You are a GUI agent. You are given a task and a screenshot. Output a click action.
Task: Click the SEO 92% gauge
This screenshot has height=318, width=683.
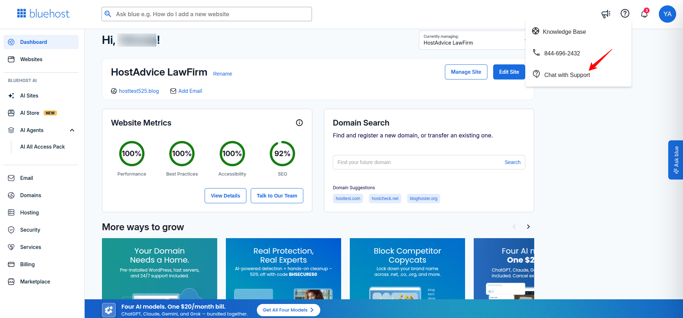[x=282, y=154]
